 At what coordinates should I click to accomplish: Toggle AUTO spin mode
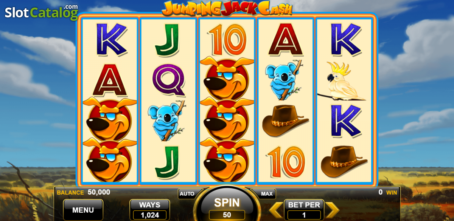click(187, 194)
